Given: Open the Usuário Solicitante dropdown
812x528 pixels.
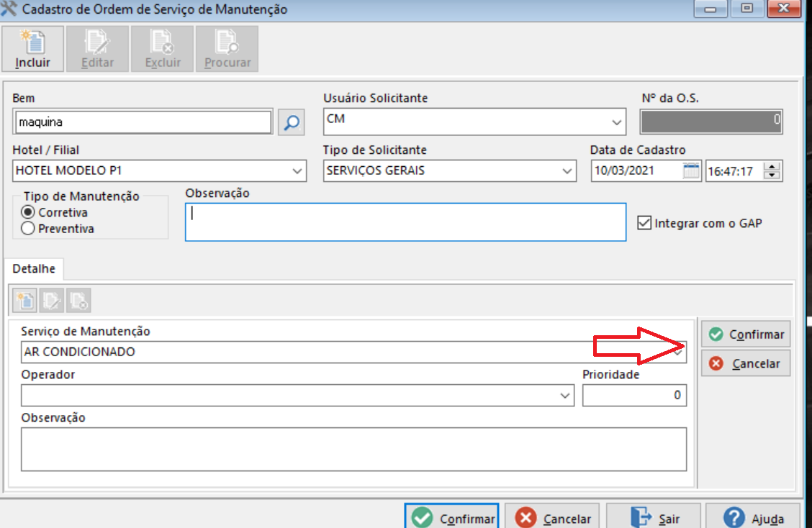Looking at the screenshot, I should coord(616,122).
